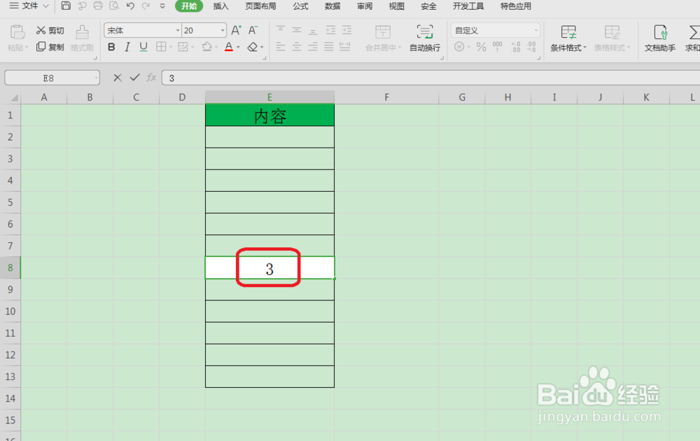The height and width of the screenshot is (441, 700).
Task: Apply distributed alignment
Action: (x=344, y=46)
